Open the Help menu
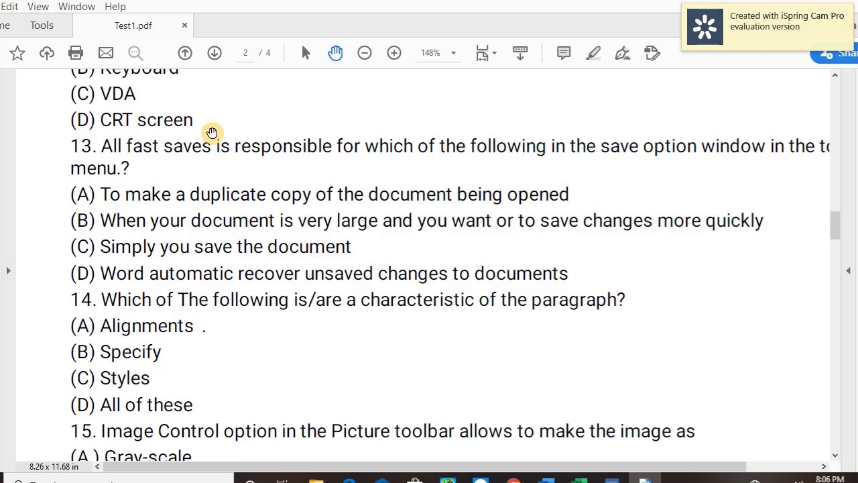858x483 pixels. coord(115,7)
